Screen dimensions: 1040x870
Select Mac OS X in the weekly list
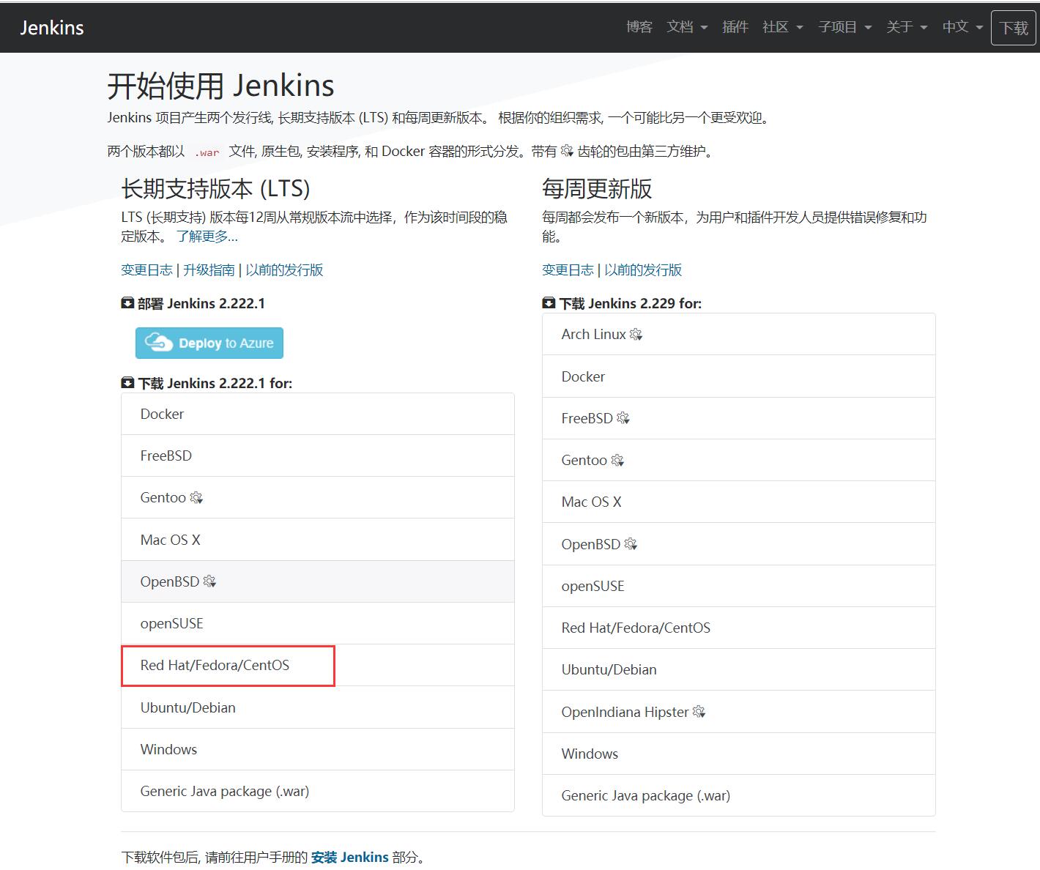(739, 502)
